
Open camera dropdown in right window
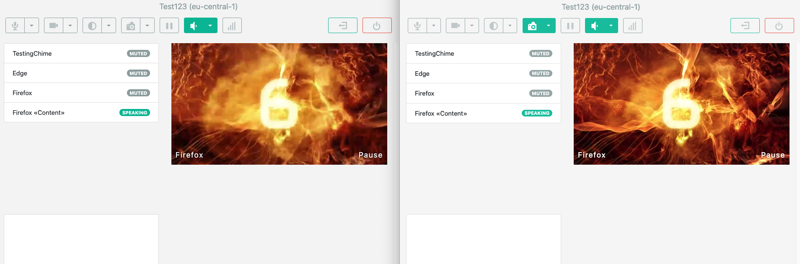tap(472, 26)
